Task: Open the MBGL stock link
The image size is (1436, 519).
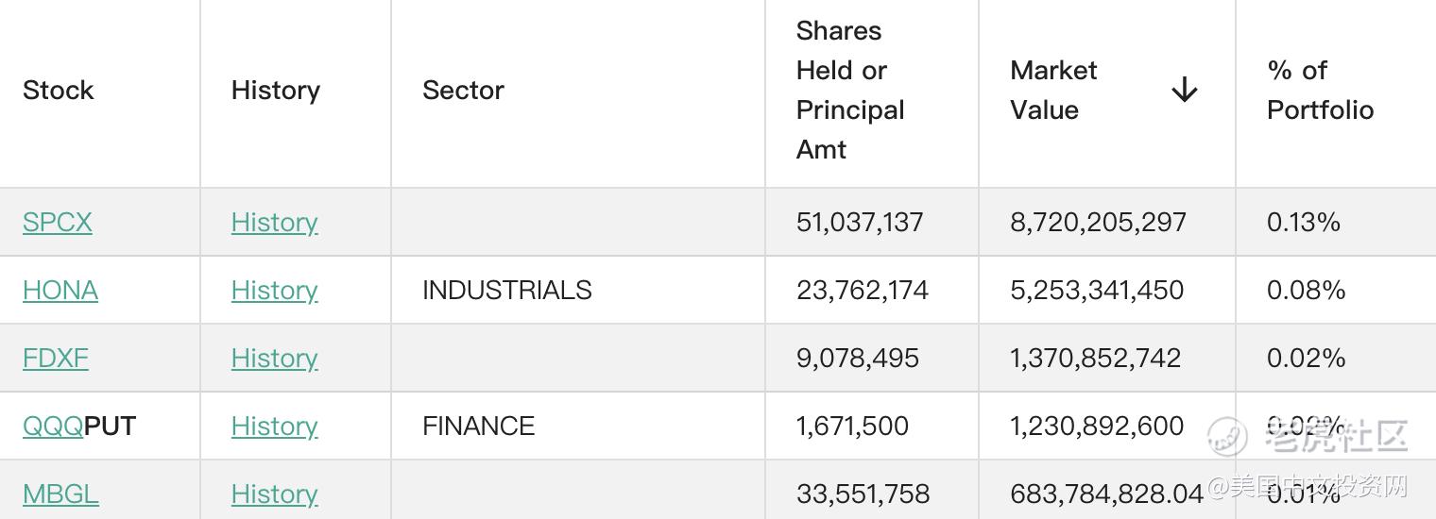Action: 60,494
